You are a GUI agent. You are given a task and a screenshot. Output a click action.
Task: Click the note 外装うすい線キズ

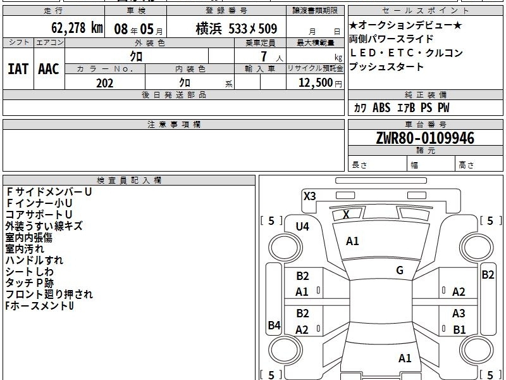click(x=44, y=226)
